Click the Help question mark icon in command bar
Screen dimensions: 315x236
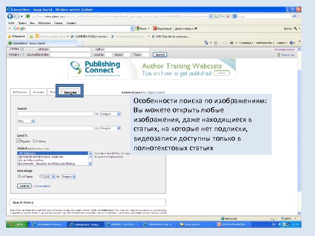click(291, 42)
